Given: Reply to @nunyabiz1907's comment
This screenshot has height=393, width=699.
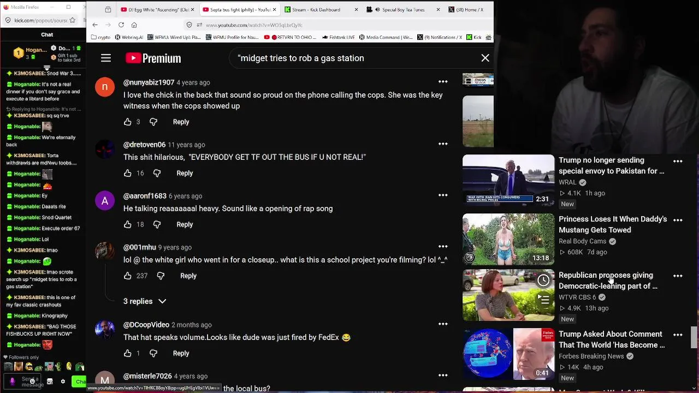Looking at the screenshot, I should click(x=181, y=122).
